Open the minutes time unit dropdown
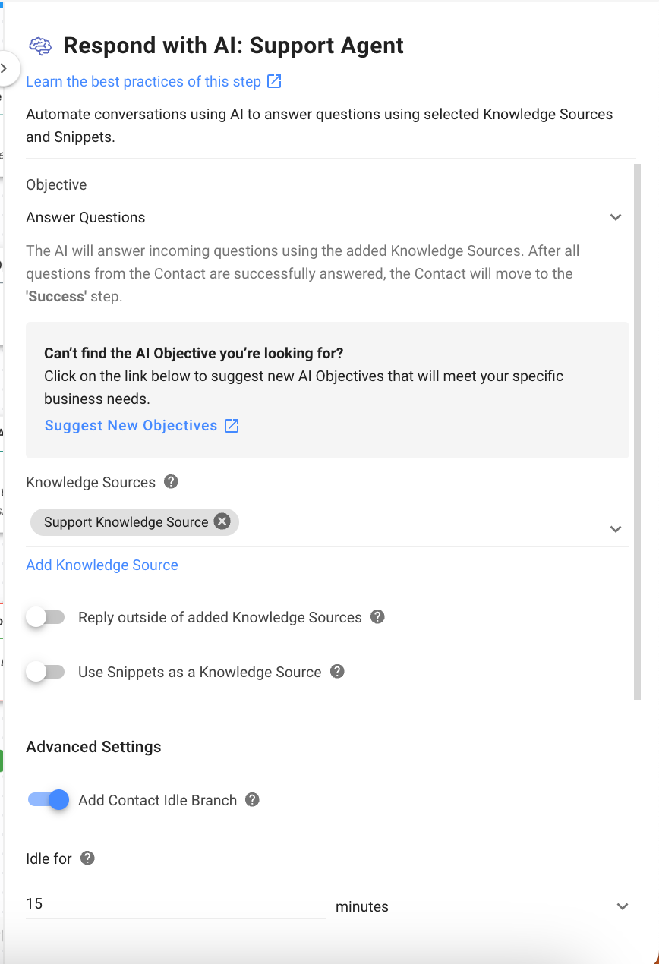 pyautogui.click(x=623, y=906)
